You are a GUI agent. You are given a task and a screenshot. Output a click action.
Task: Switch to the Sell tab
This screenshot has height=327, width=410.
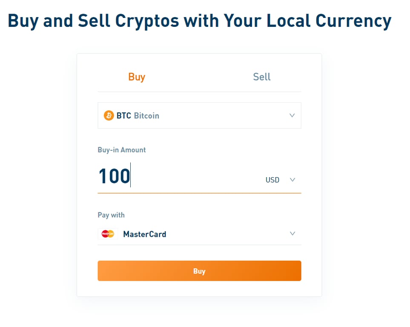[261, 77]
